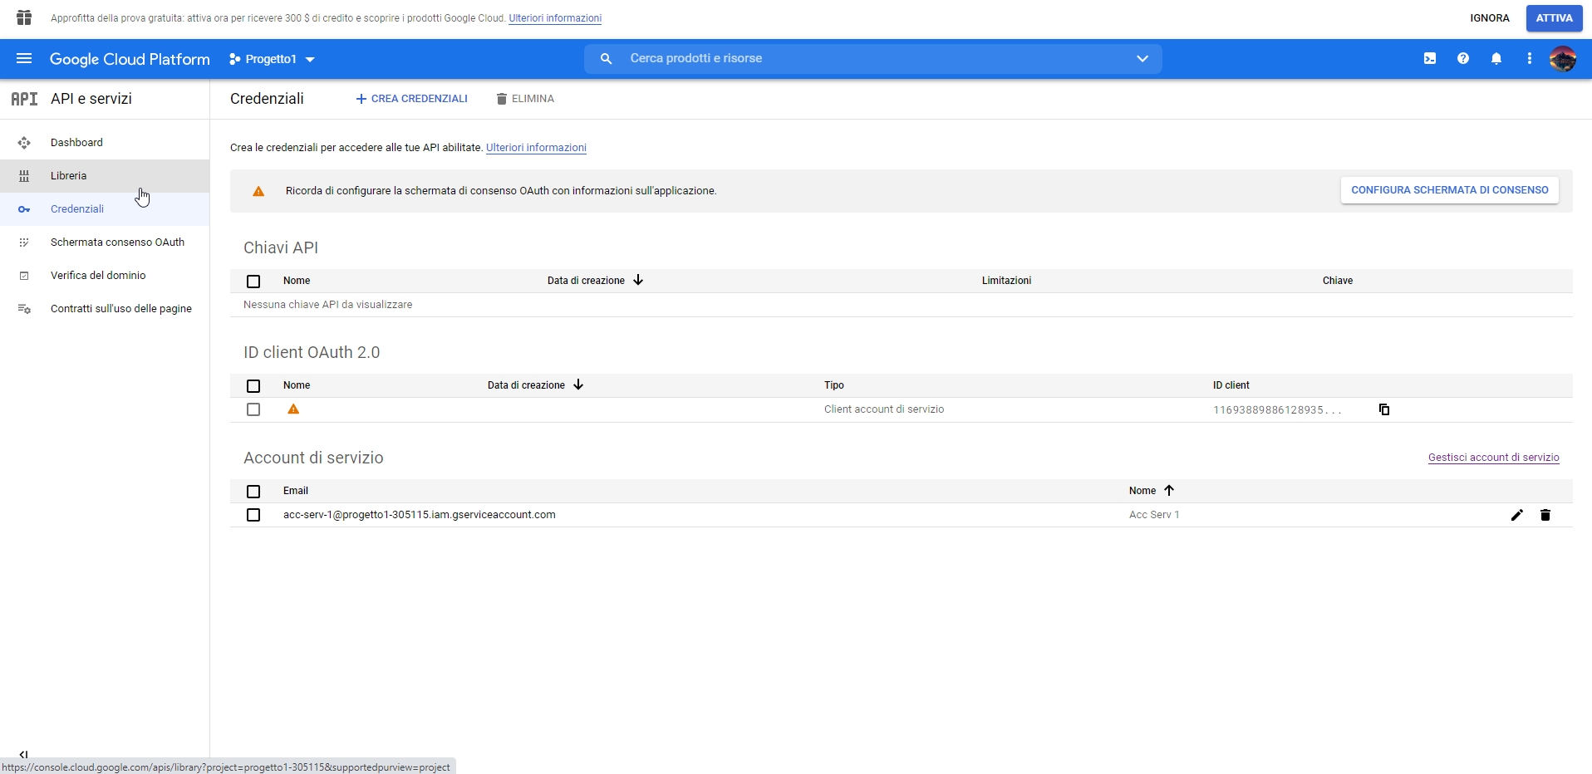Click the gift icon in the free trial banner
1592x774 pixels.
tap(24, 17)
